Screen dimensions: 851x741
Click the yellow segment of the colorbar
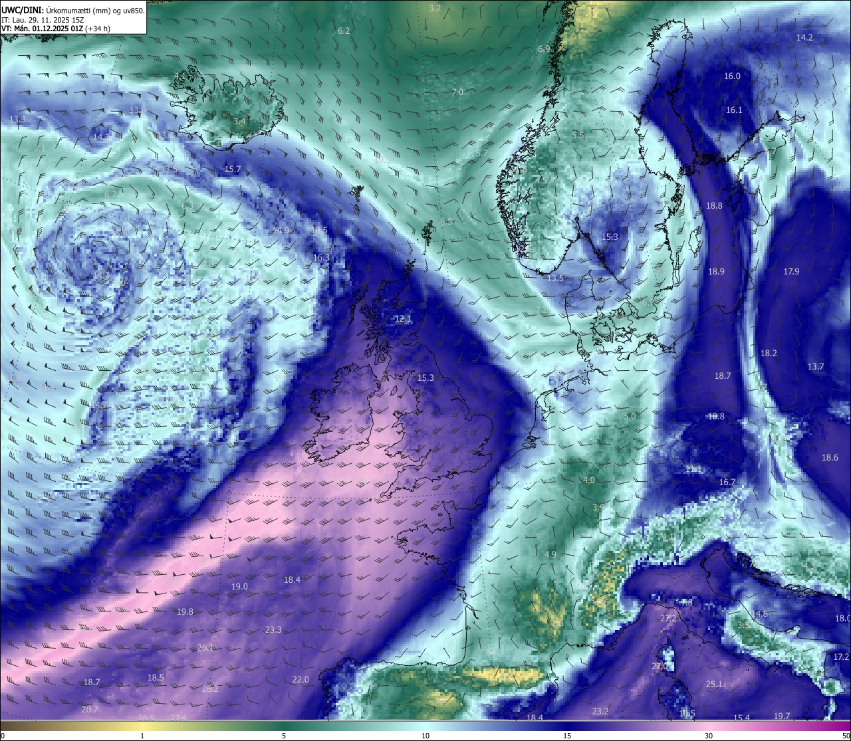(142, 726)
